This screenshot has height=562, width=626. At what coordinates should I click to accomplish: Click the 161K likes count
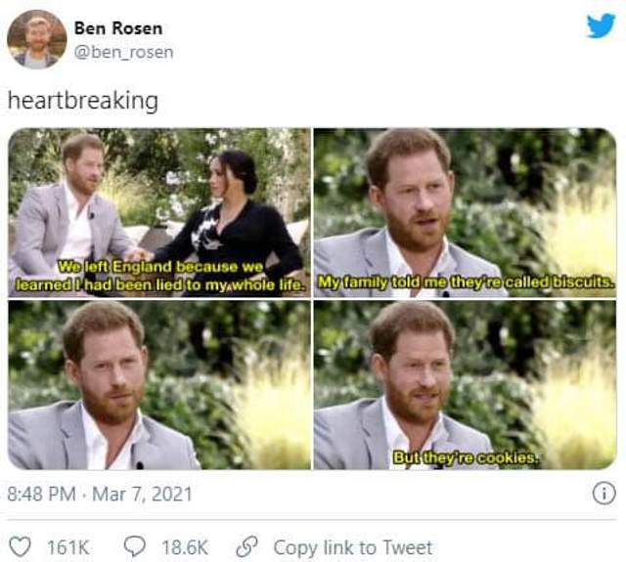click(68, 547)
